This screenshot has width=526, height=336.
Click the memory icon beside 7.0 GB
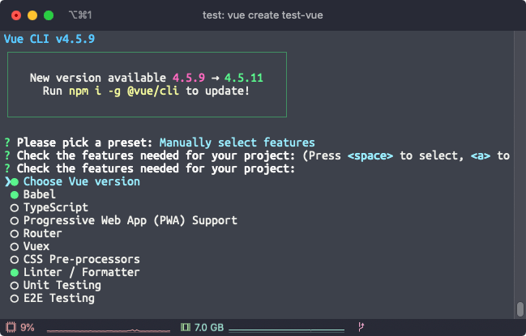point(185,328)
